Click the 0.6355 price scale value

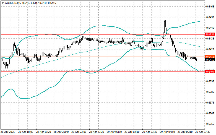click(210, 124)
